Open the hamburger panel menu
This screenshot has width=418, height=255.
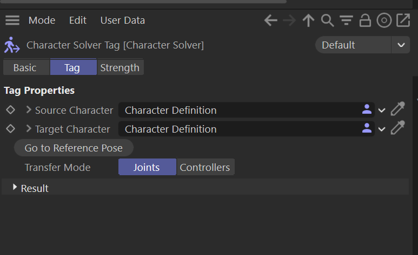pos(12,20)
